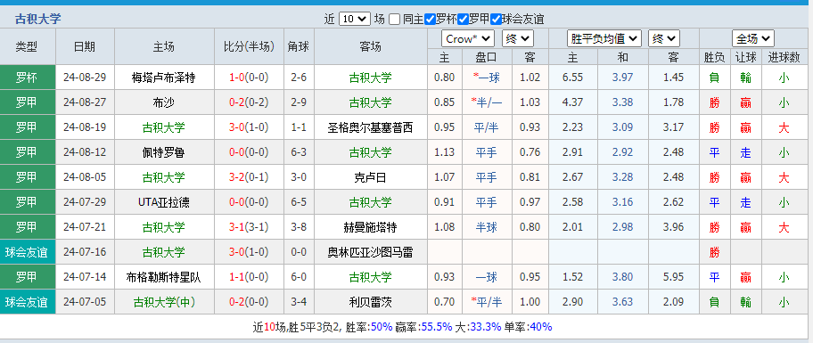Open away team 赫曼施塔特 link

click(x=371, y=227)
